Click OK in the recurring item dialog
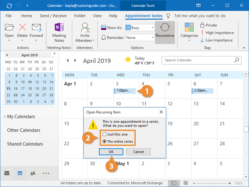This screenshot has height=187, width=249. tap(111, 152)
